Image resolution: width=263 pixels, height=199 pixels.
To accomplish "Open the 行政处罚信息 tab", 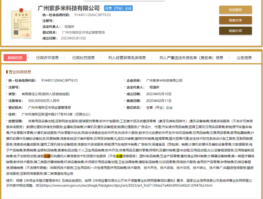I will coord(83,58).
